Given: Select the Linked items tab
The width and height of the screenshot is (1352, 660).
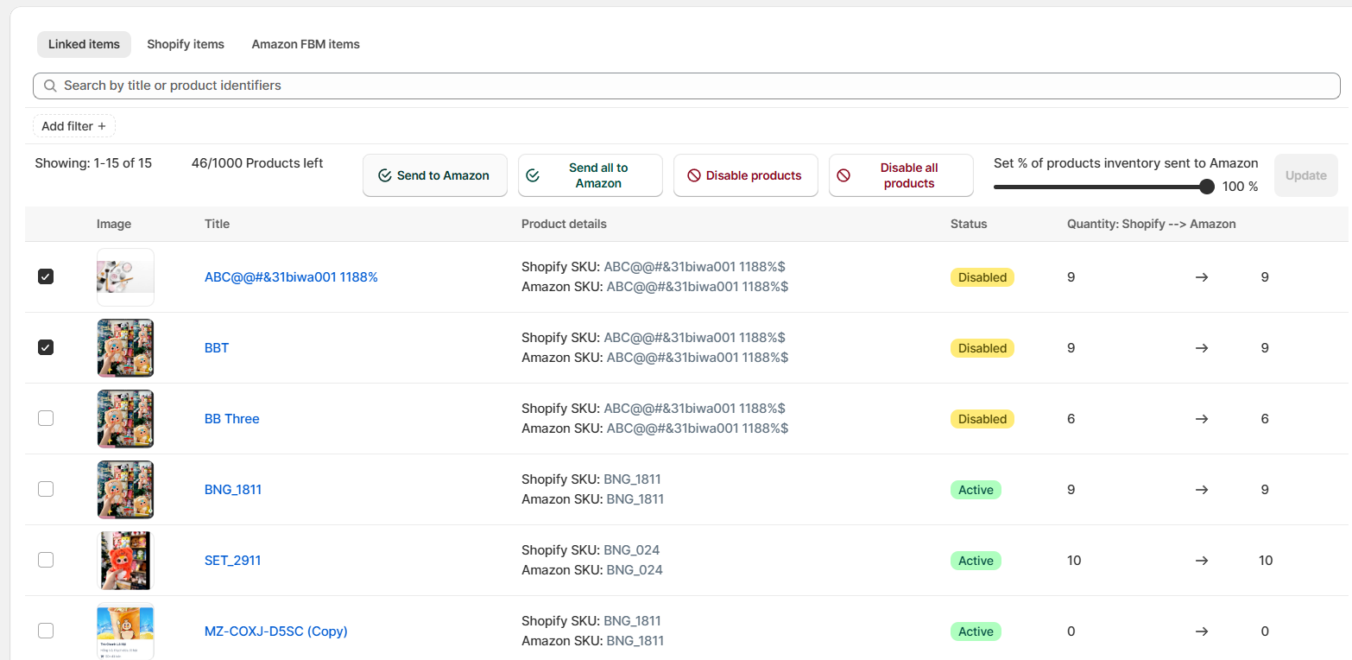Looking at the screenshot, I should pos(84,44).
